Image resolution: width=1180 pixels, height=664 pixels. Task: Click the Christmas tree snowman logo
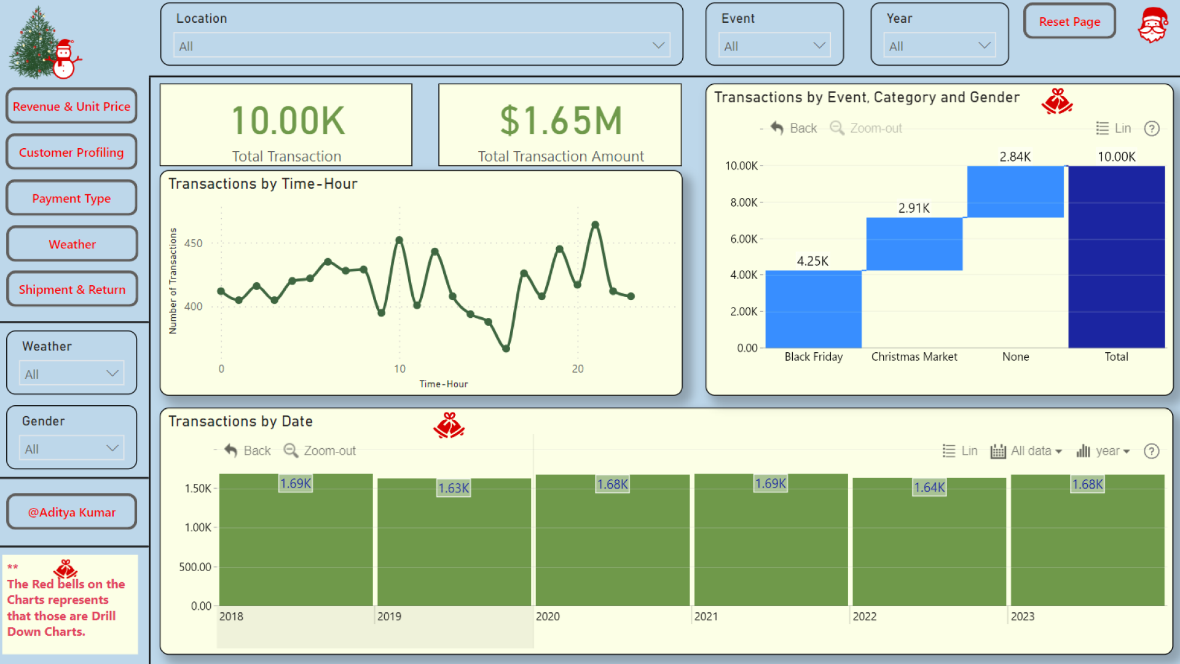44,43
